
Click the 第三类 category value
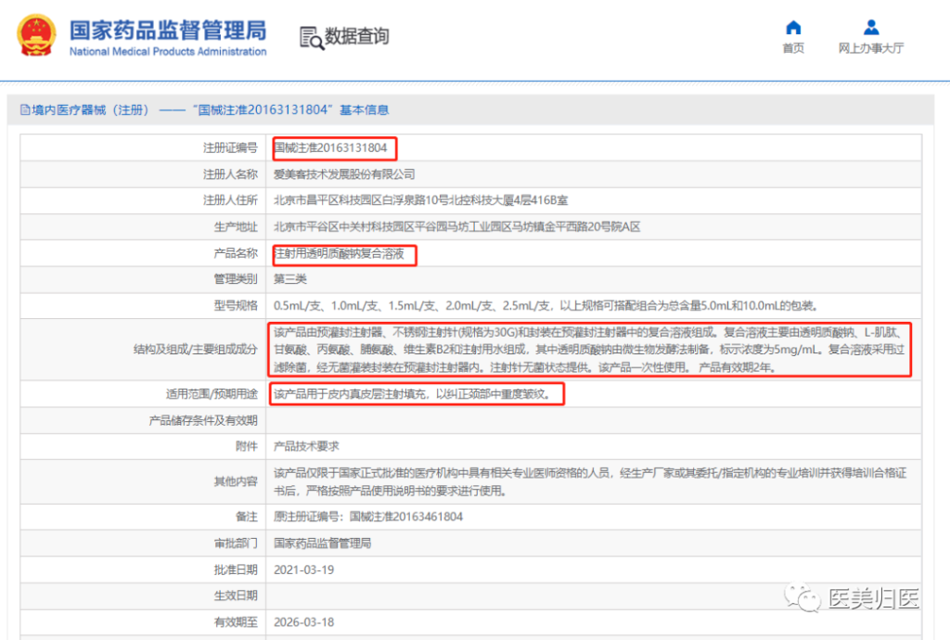290,279
